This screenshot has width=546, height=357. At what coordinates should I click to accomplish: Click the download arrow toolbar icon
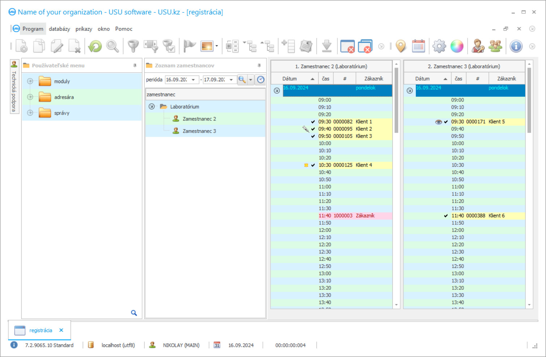tap(327, 46)
